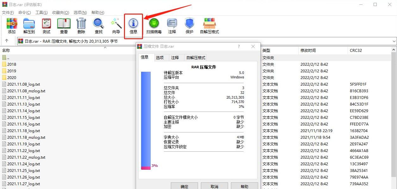Click the 信息 (Info) toolbar icon
Viewport: 397px width, 189px height.
click(133, 23)
